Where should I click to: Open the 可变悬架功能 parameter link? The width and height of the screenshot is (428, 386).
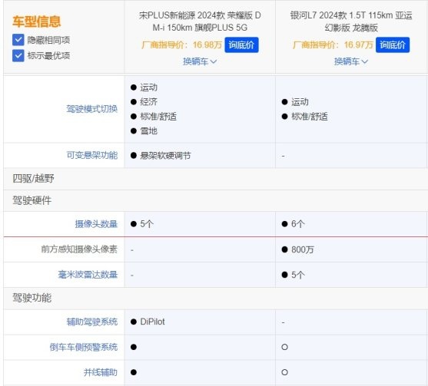tap(92, 155)
